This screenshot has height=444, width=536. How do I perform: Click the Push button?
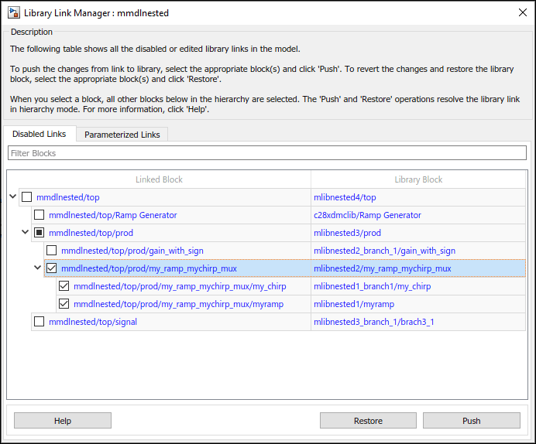(471, 421)
